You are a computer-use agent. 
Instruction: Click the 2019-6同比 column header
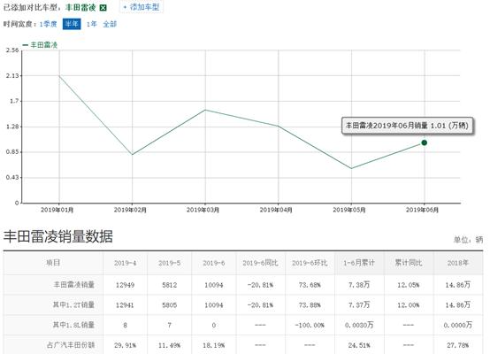[x=260, y=263]
